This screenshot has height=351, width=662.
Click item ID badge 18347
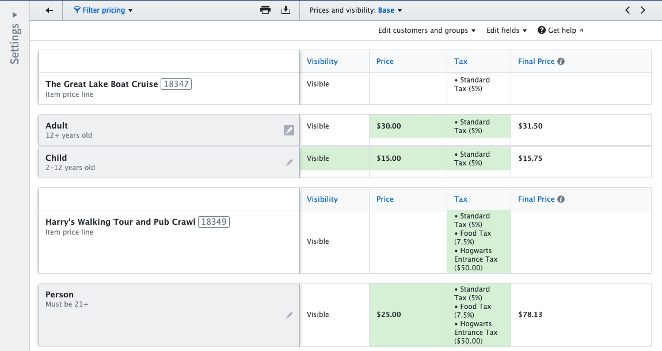(176, 84)
